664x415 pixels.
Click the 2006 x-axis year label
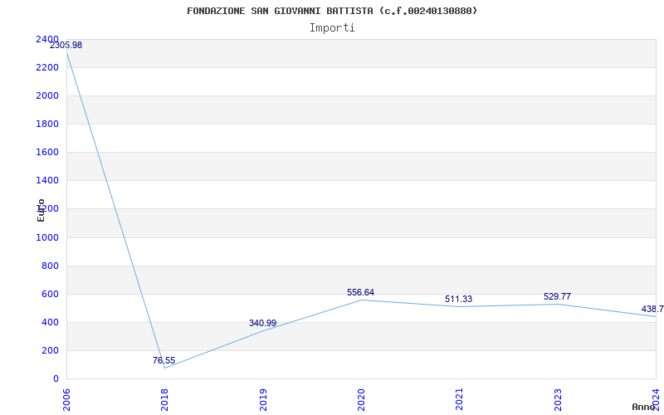[66, 400]
